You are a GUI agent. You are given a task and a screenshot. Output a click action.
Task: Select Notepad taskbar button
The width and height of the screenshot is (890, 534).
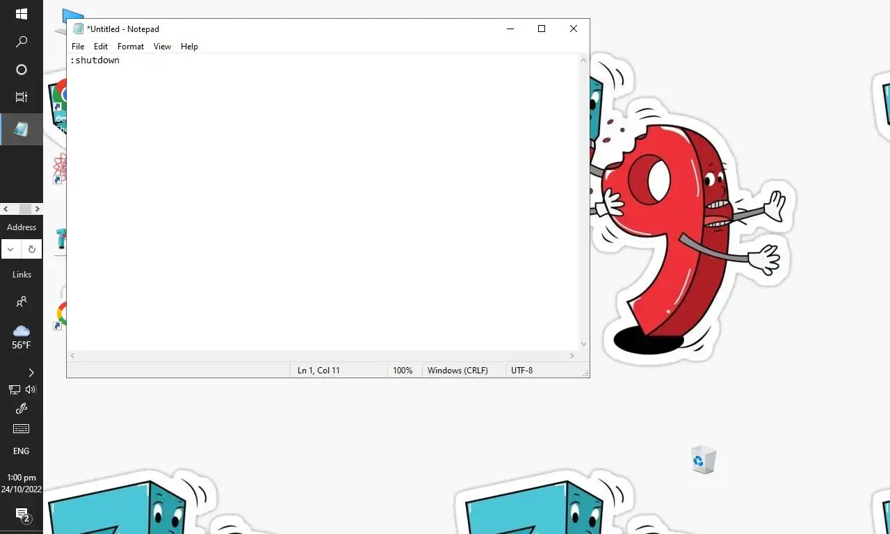(22, 129)
